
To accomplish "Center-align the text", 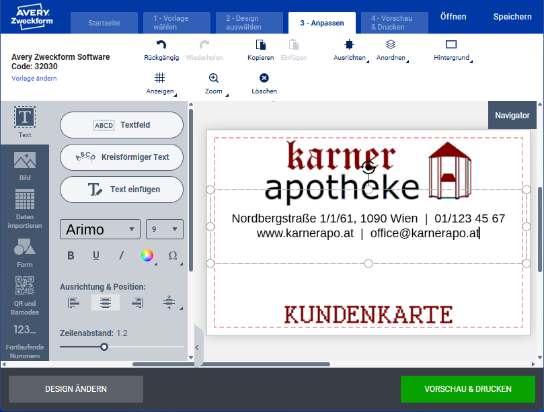I will (x=106, y=302).
